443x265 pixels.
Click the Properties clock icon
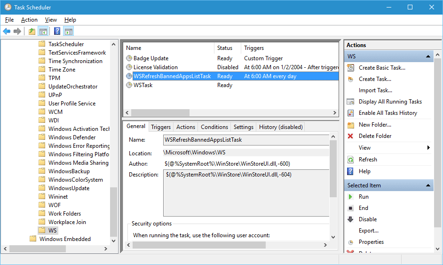351,242
